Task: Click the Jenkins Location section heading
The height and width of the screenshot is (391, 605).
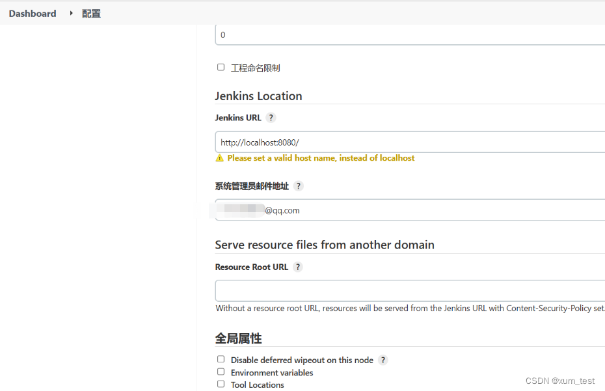Action: (258, 96)
